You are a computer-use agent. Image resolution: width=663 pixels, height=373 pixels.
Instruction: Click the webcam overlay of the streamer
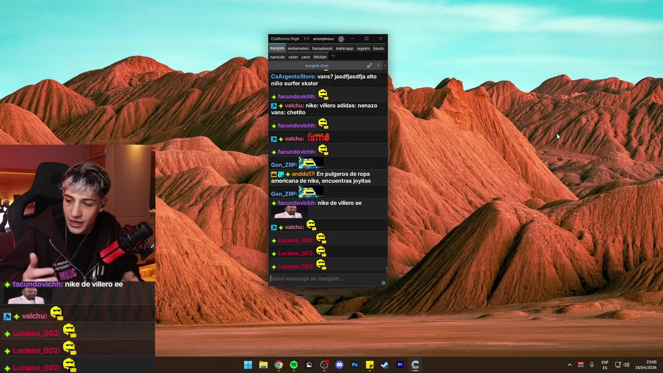[x=78, y=213]
